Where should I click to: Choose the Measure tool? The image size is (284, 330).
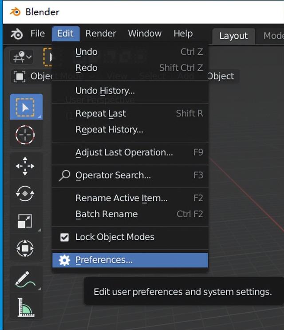[26, 307]
